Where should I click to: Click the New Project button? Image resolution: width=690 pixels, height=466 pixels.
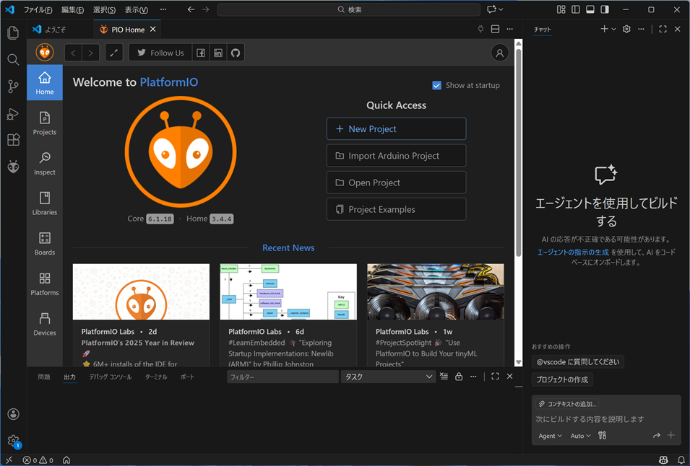[x=396, y=129]
